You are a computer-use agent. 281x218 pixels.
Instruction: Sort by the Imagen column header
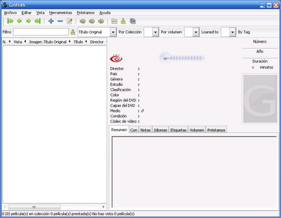point(35,42)
